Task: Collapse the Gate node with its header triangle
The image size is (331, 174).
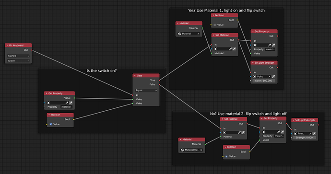Action: click(135, 76)
